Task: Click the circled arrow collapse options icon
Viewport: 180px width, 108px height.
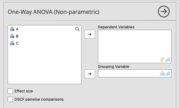Action: (163, 12)
